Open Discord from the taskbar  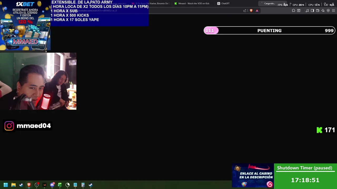(x=52, y=185)
